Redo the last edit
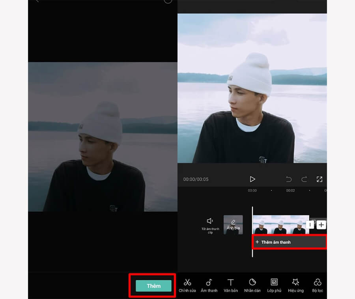355x299 pixels. 304,179
